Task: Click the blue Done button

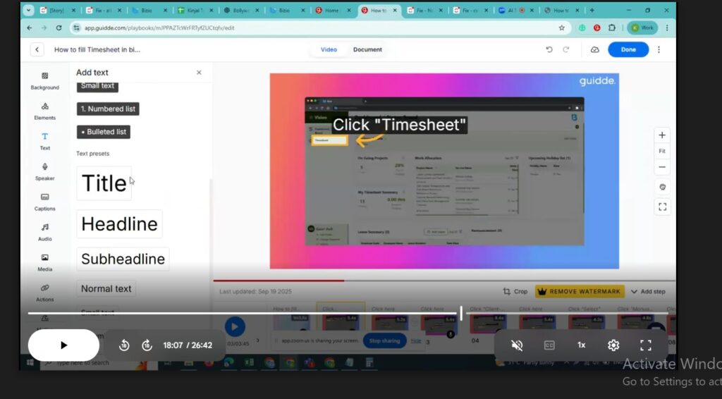Action: [x=628, y=49]
